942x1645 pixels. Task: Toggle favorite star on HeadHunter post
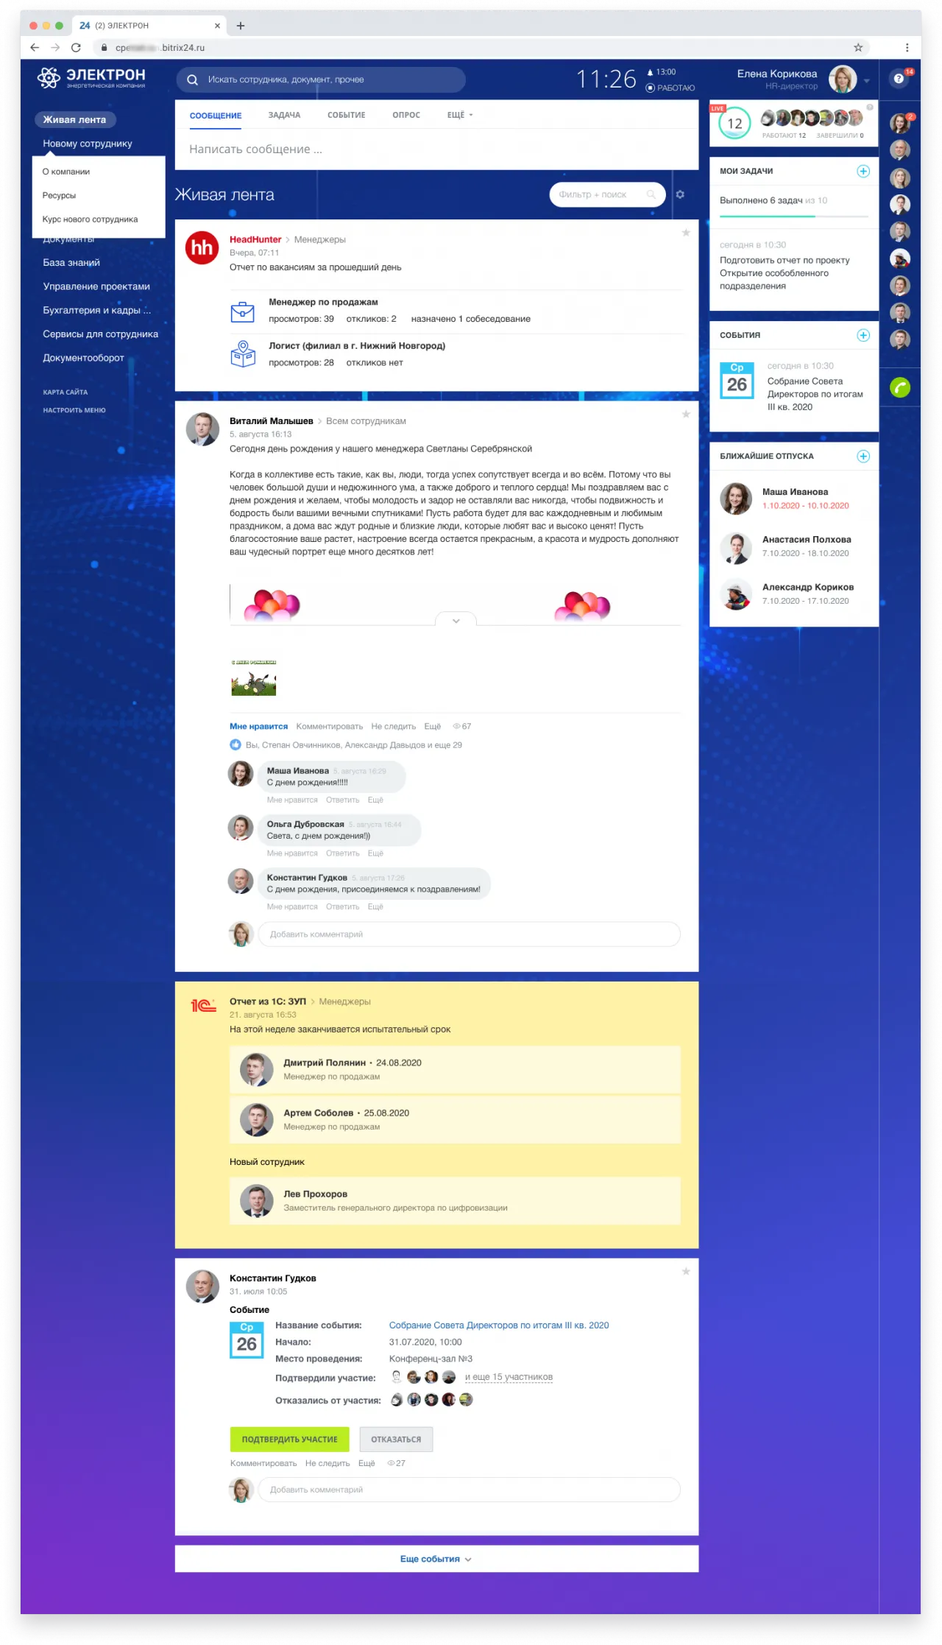686,233
